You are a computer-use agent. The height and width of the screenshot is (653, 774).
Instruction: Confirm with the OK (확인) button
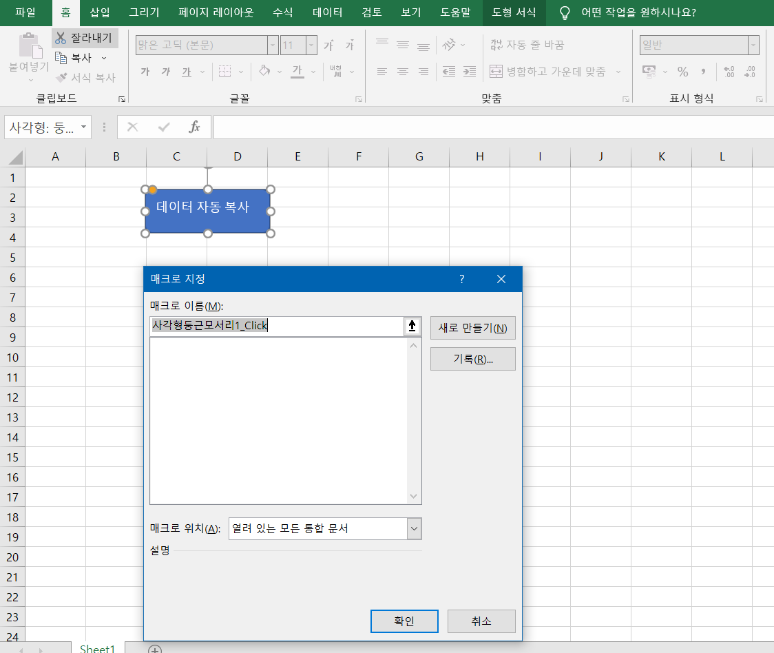click(404, 621)
